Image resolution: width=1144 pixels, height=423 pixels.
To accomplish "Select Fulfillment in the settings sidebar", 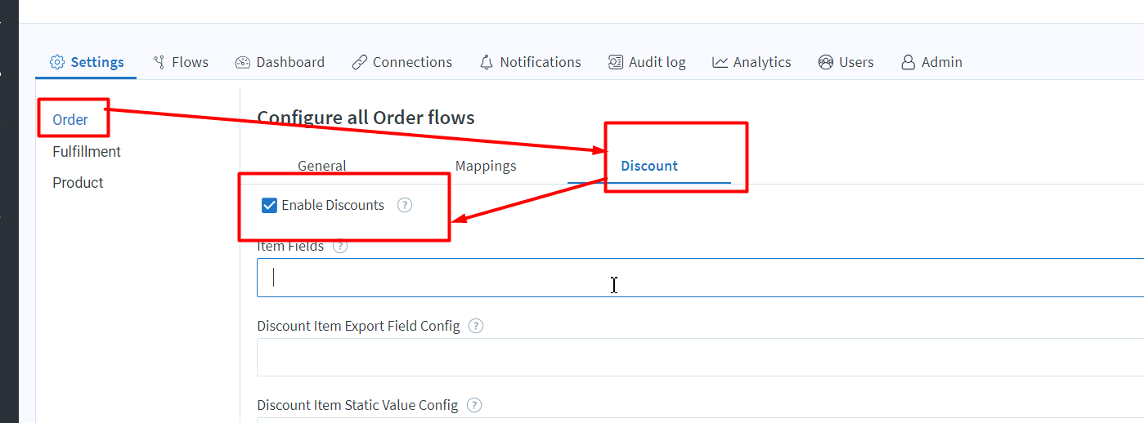I will 87,152.
